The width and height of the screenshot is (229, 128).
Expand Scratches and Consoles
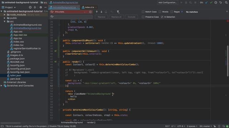(x=1, y=86)
